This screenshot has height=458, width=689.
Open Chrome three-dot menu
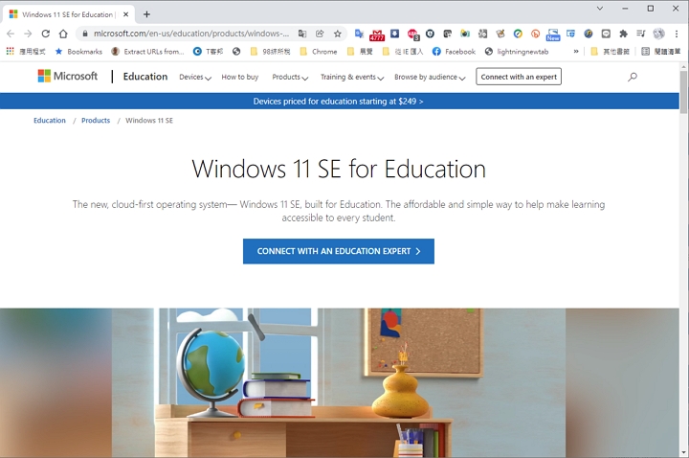pos(676,34)
